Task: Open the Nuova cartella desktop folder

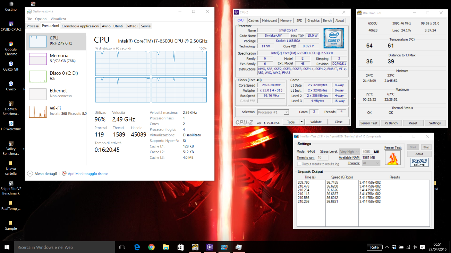Action: pos(11,168)
